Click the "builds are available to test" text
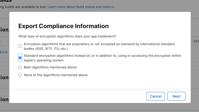 click(23, 7)
